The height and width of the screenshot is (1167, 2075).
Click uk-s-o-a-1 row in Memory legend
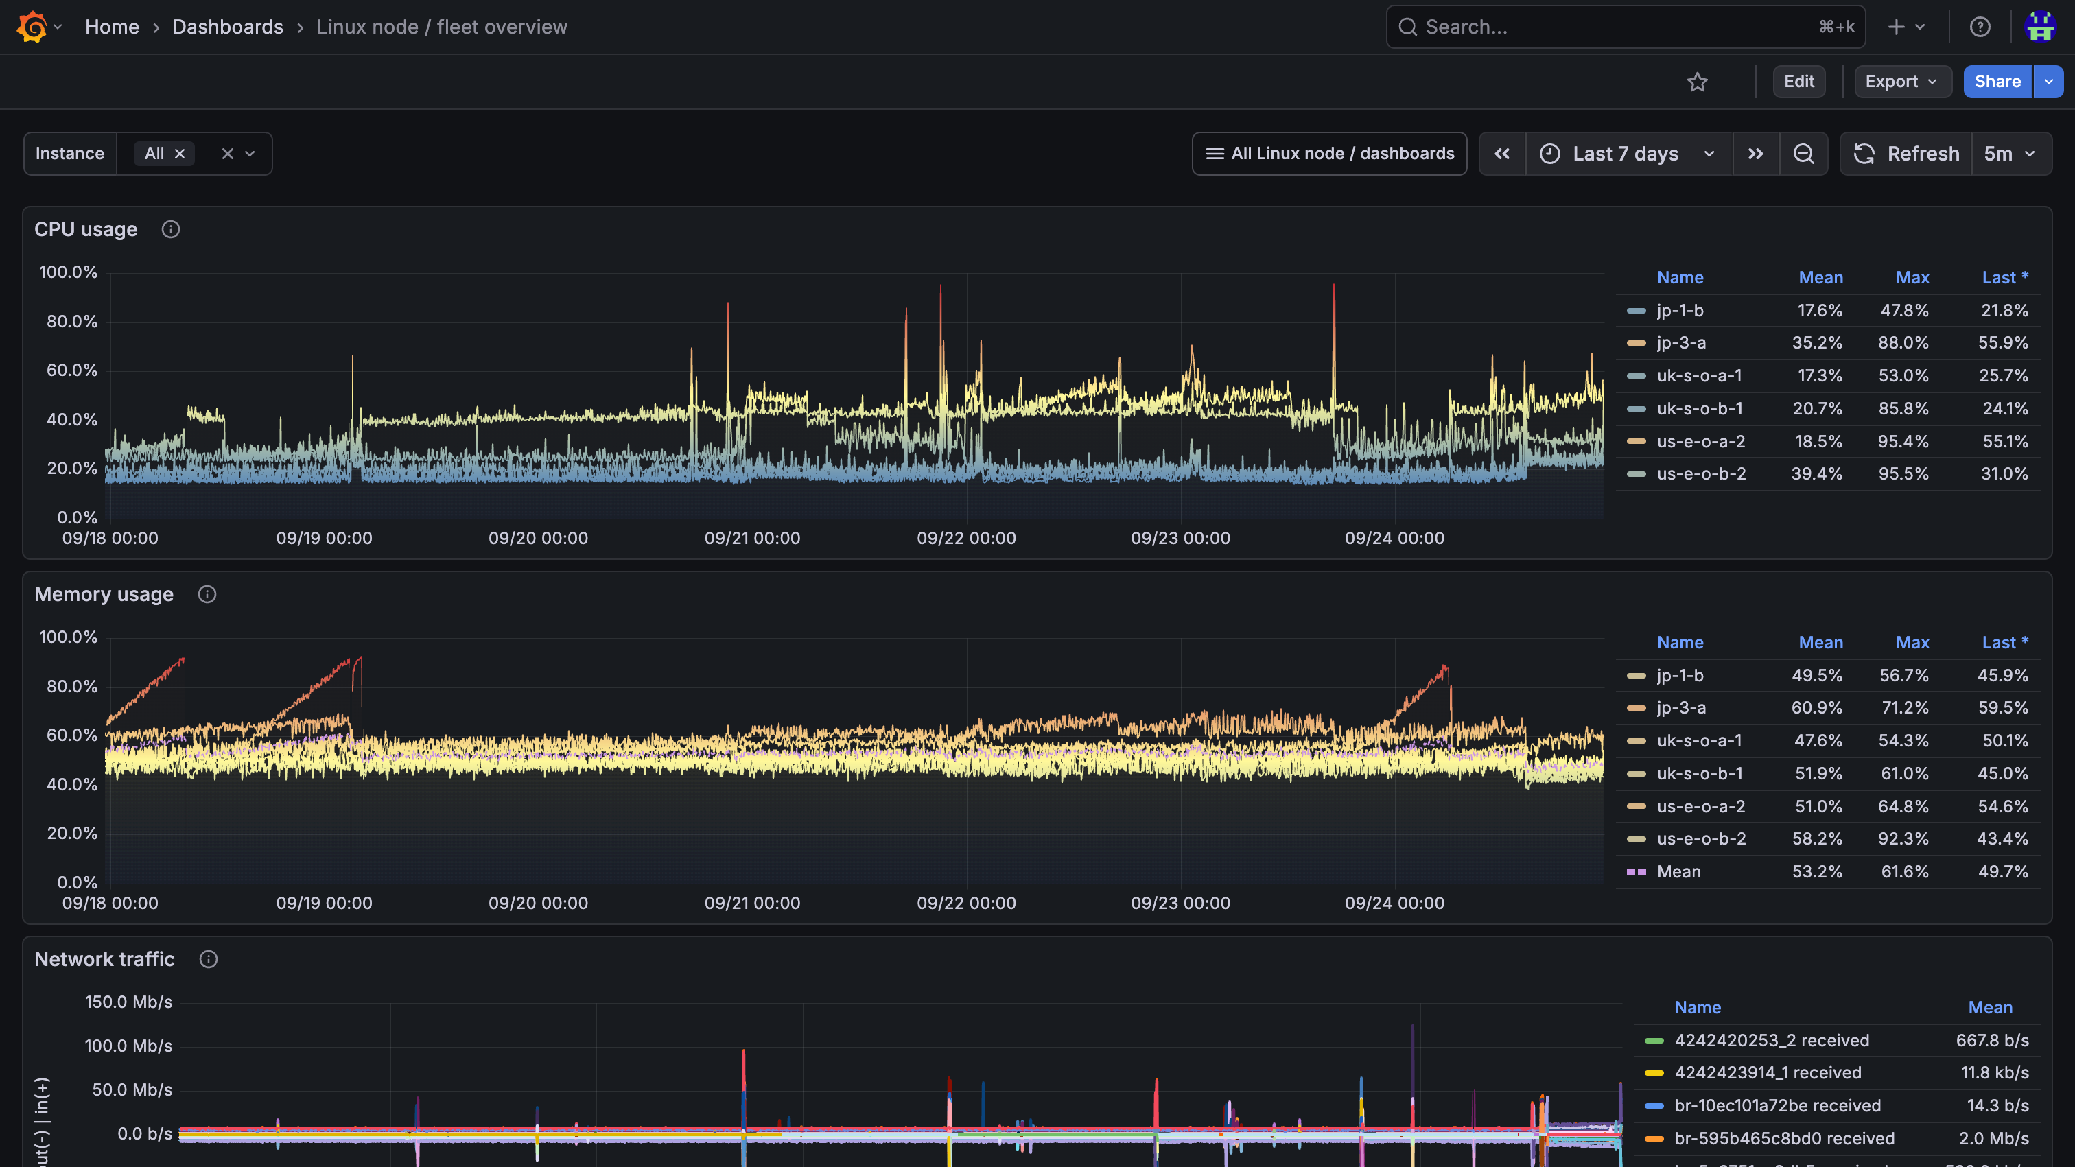click(x=1828, y=741)
